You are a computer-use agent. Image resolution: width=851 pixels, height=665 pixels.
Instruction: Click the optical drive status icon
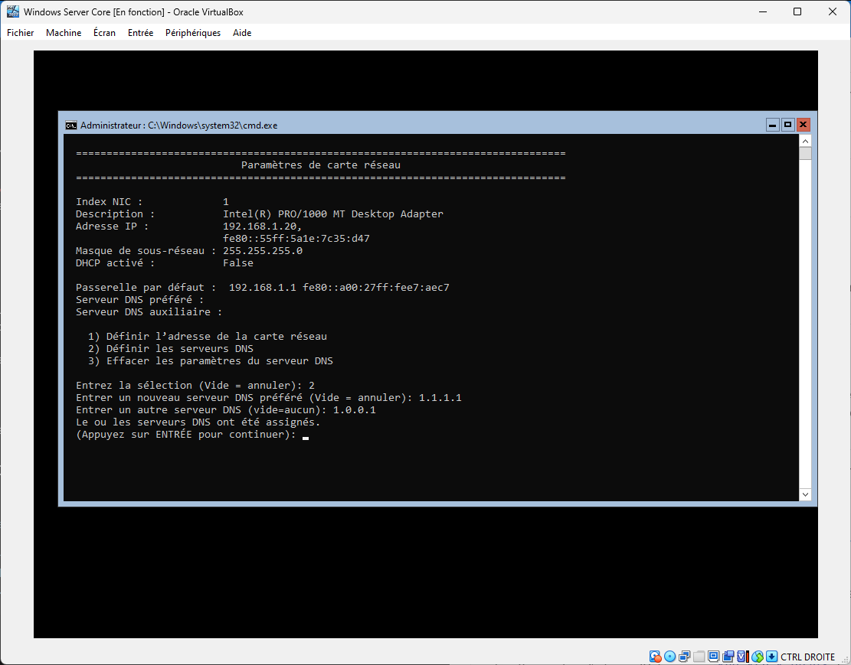click(669, 657)
